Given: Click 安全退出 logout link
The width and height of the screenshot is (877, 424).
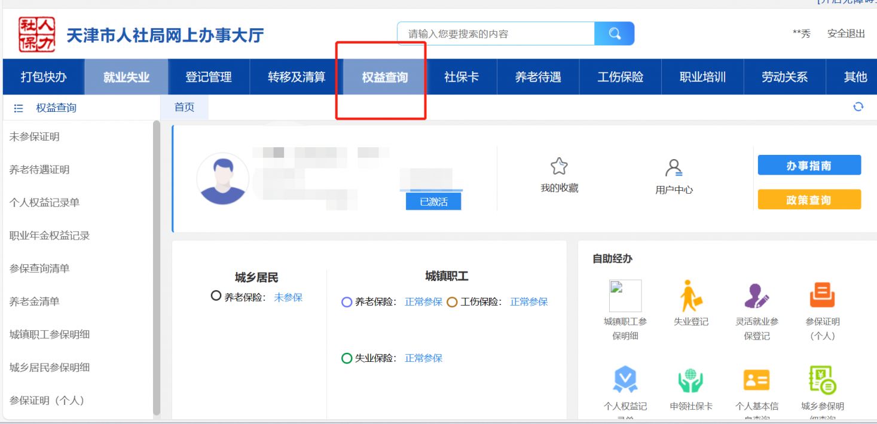Looking at the screenshot, I should (x=846, y=34).
